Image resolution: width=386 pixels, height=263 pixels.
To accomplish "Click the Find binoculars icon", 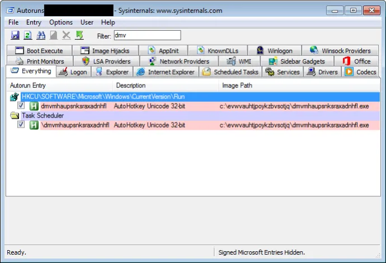I will tap(41, 35).
